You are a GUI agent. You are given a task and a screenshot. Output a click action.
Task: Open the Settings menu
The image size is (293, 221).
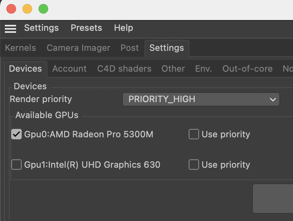[41, 28]
